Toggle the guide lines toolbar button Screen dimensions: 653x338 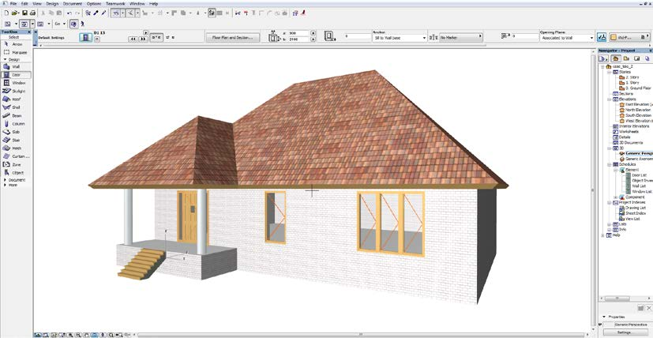116,13
